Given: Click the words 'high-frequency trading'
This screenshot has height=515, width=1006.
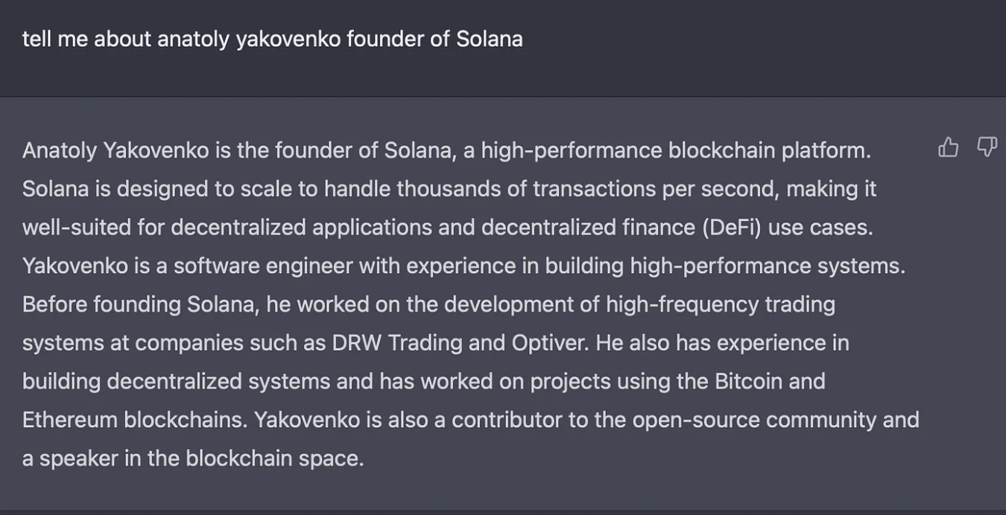Looking at the screenshot, I should (x=720, y=304).
